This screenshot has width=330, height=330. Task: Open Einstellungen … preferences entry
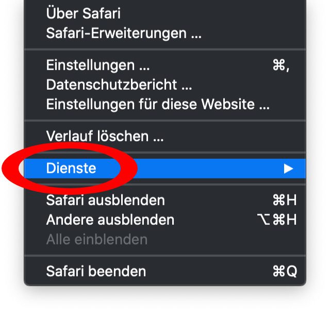pos(98,65)
